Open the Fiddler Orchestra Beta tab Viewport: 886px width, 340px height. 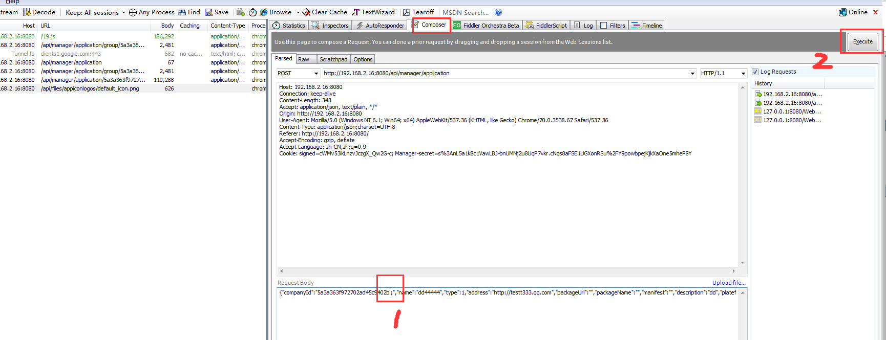[486, 25]
